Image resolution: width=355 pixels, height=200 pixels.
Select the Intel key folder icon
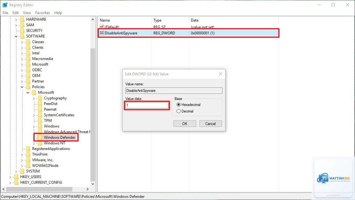[28, 53]
